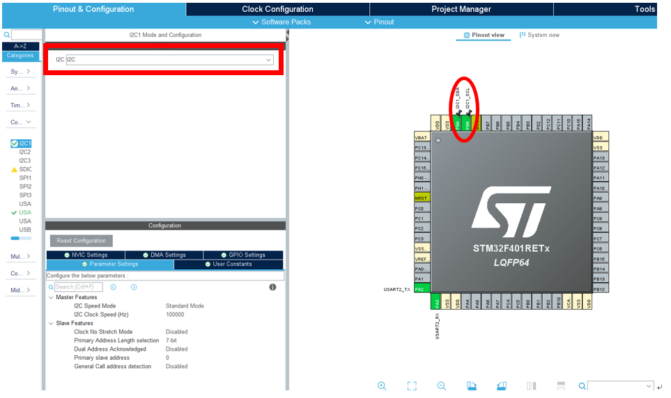
Task: Open the User Constants tab
Action: click(x=229, y=264)
